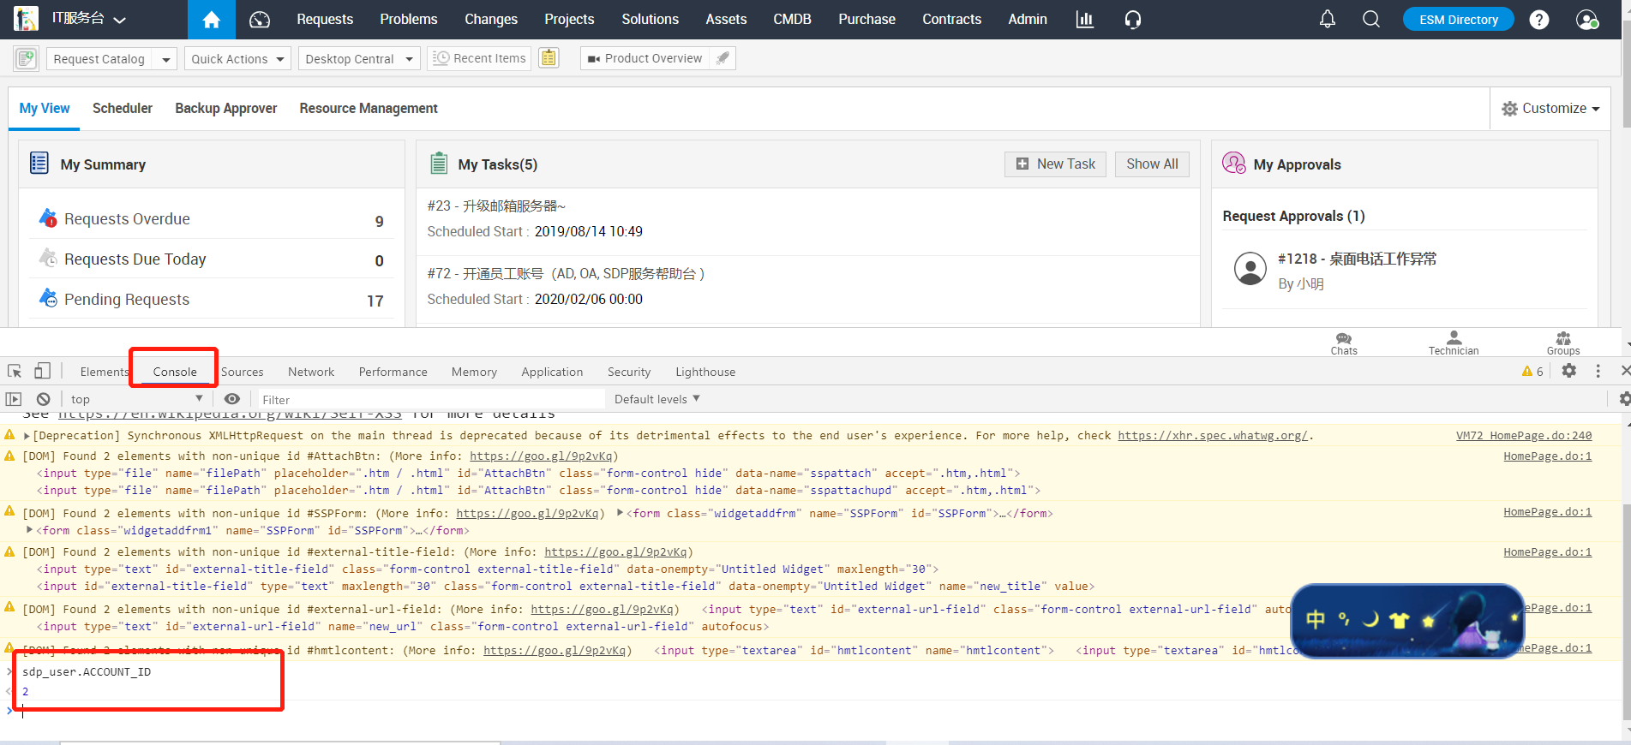Open the Problems menu
1631x745 pixels.
click(x=409, y=19)
